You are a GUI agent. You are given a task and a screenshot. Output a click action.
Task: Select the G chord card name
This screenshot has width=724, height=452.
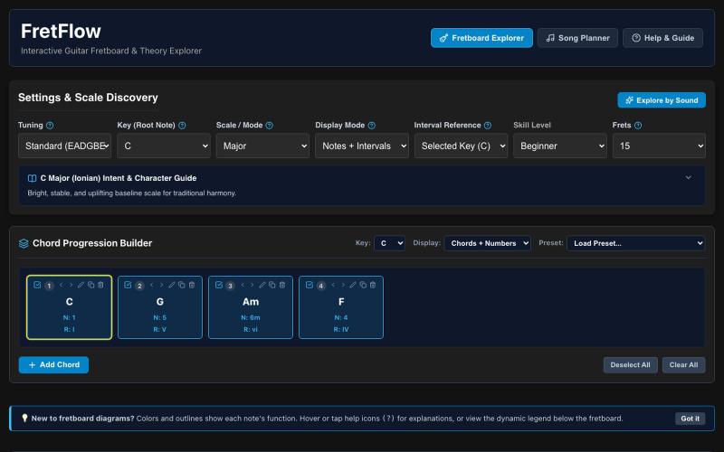160,302
